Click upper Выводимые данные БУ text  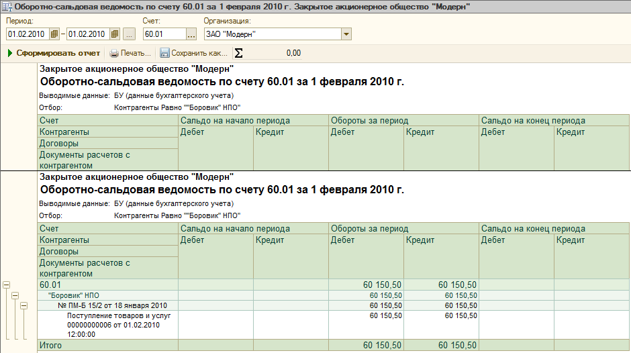click(x=174, y=96)
